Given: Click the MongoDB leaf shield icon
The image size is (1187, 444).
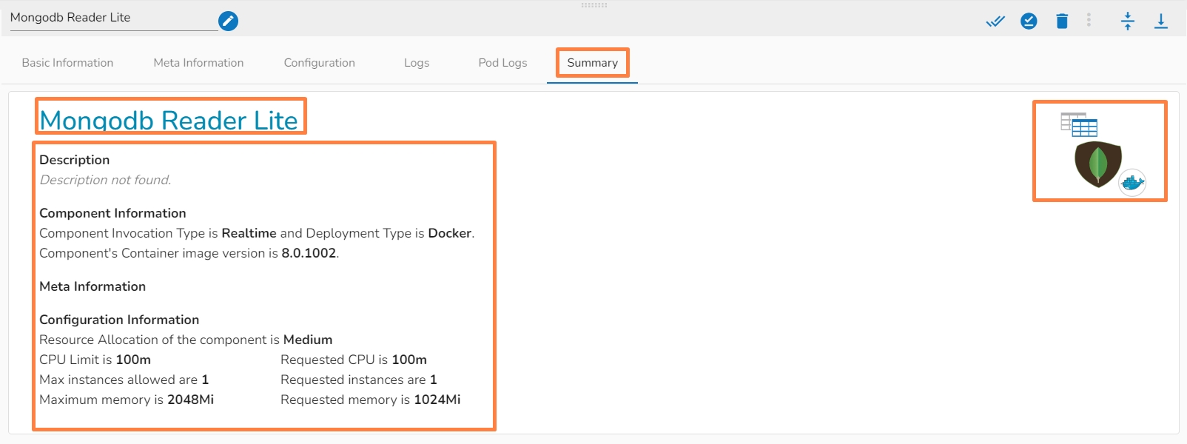Looking at the screenshot, I should click(1097, 164).
